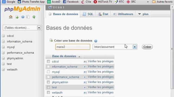Viewport: 174px width, 97px height.
Task: Open the cdcol database link in the table
Action: 55,61
